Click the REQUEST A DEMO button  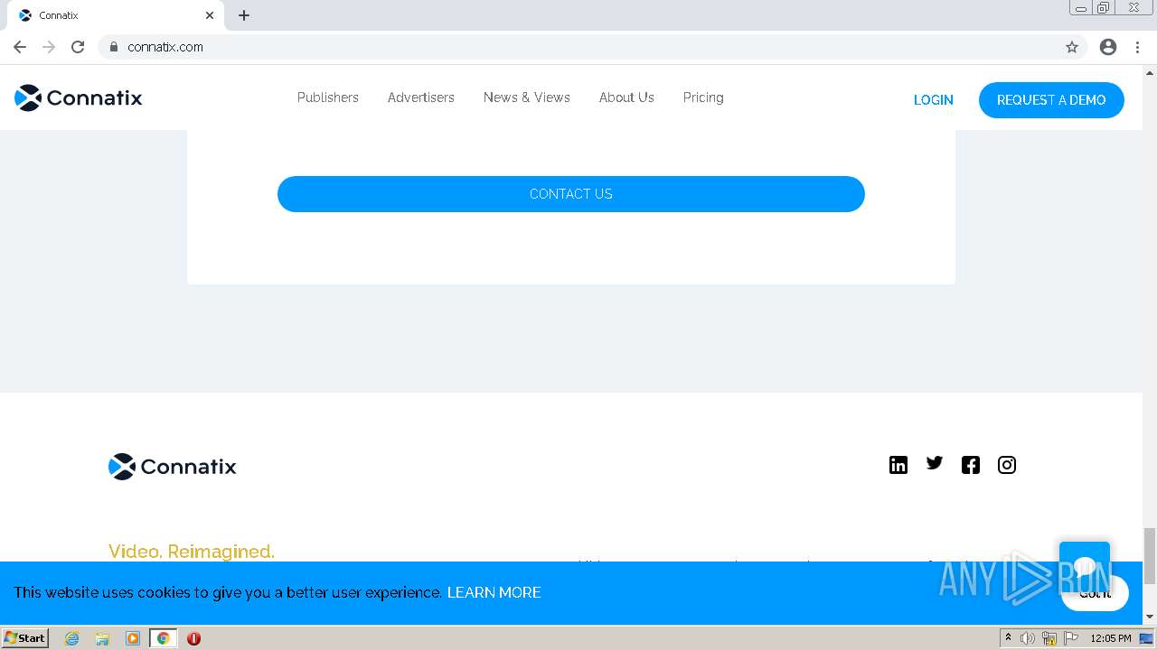point(1051,100)
